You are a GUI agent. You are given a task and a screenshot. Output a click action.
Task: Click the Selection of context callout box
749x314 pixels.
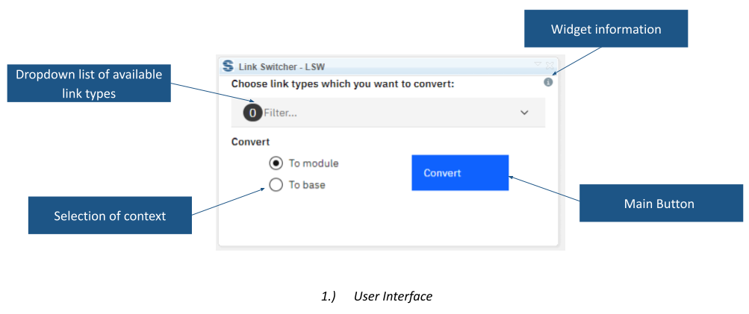110,216
